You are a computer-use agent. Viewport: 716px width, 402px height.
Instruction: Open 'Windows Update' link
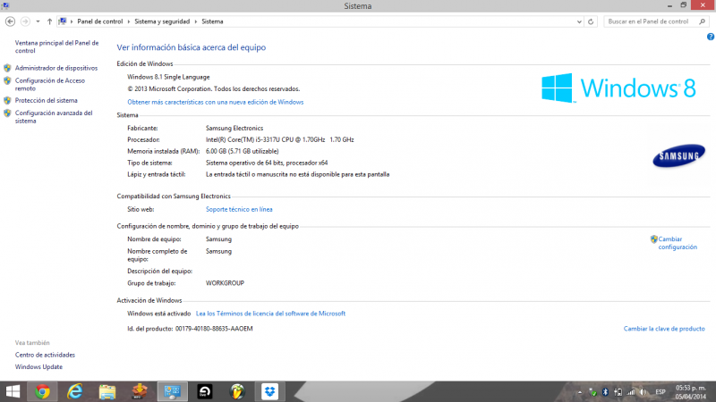tap(38, 366)
